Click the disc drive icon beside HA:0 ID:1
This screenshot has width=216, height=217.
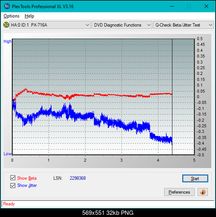(x=6, y=25)
